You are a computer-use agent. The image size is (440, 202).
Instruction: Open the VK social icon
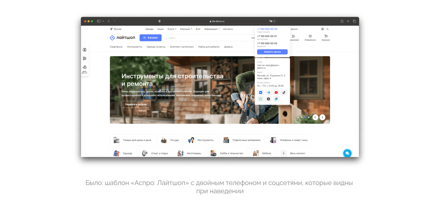(x=261, y=93)
